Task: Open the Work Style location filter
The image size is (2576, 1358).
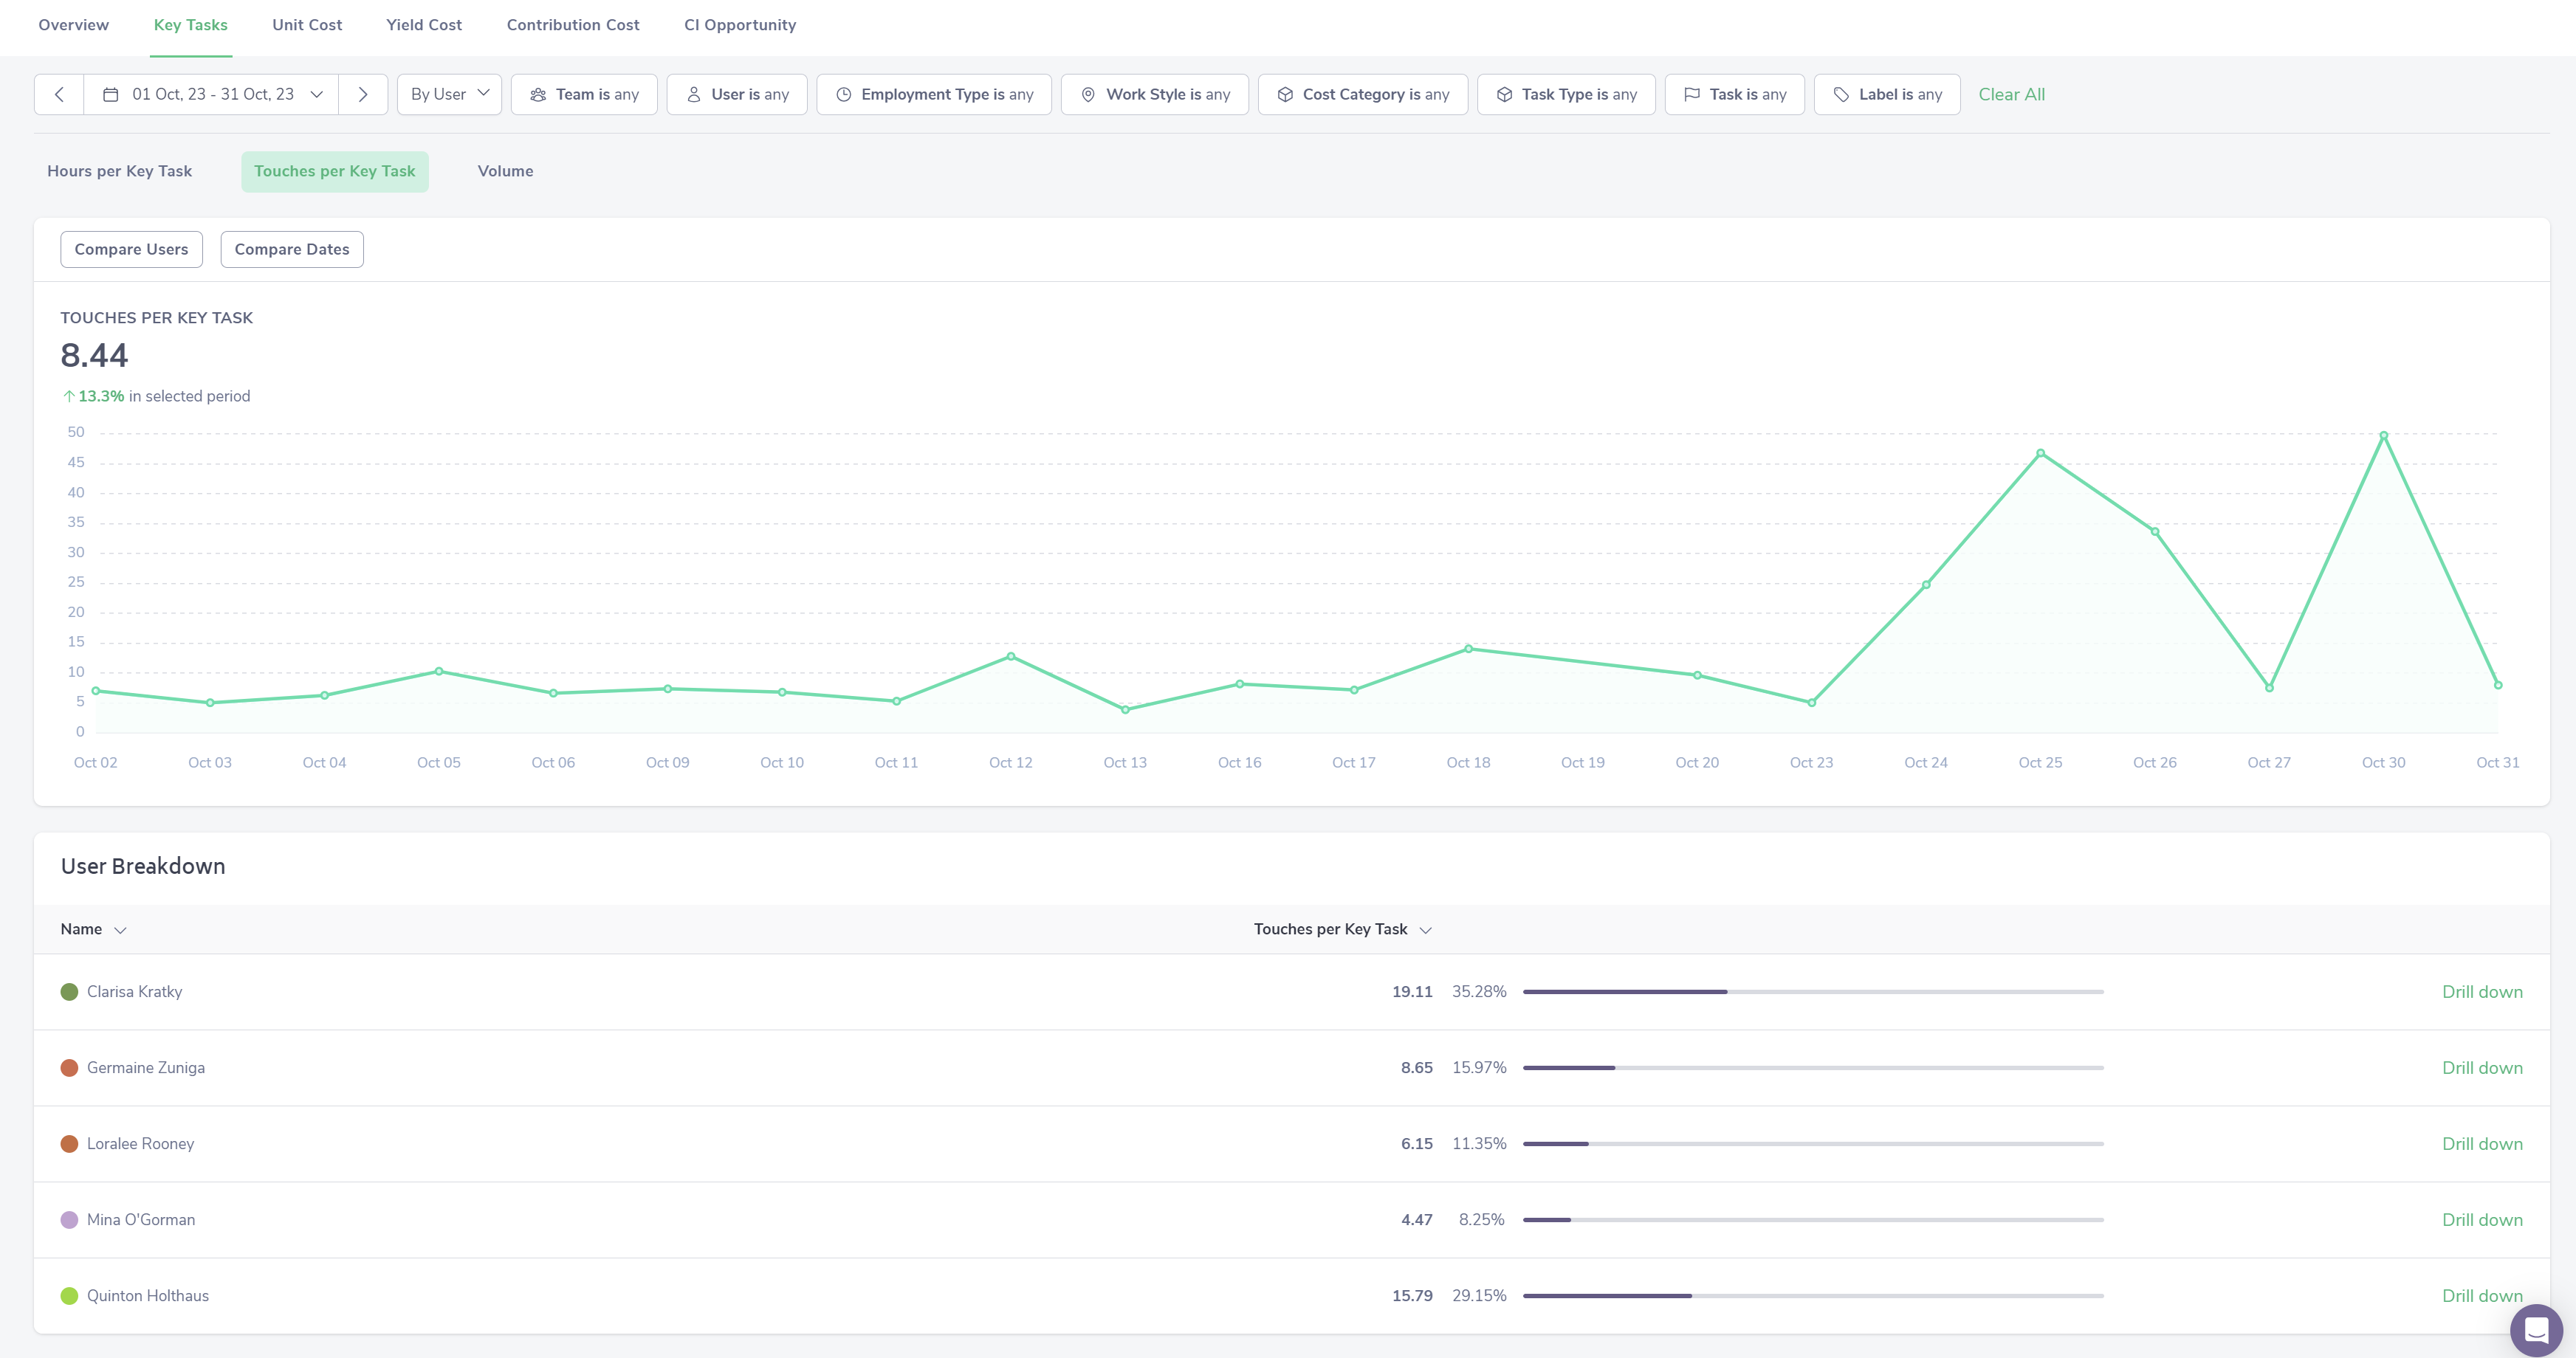Action: coord(1154,94)
